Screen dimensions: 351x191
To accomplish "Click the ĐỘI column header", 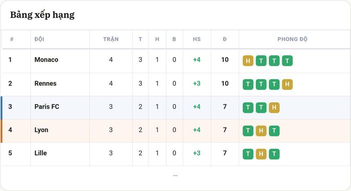I will click(40, 39).
